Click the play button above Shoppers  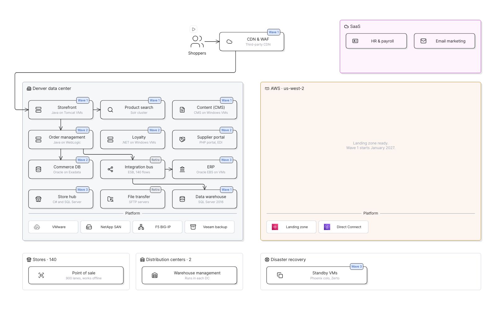point(193,29)
